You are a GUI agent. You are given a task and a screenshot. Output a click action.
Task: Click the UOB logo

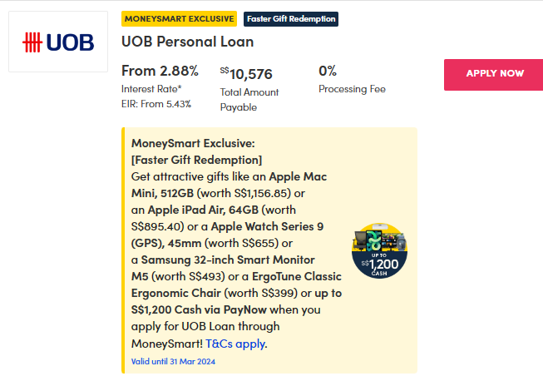click(x=58, y=42)
